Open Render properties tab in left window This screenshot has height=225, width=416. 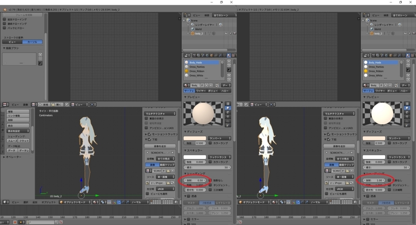point(195,55)
